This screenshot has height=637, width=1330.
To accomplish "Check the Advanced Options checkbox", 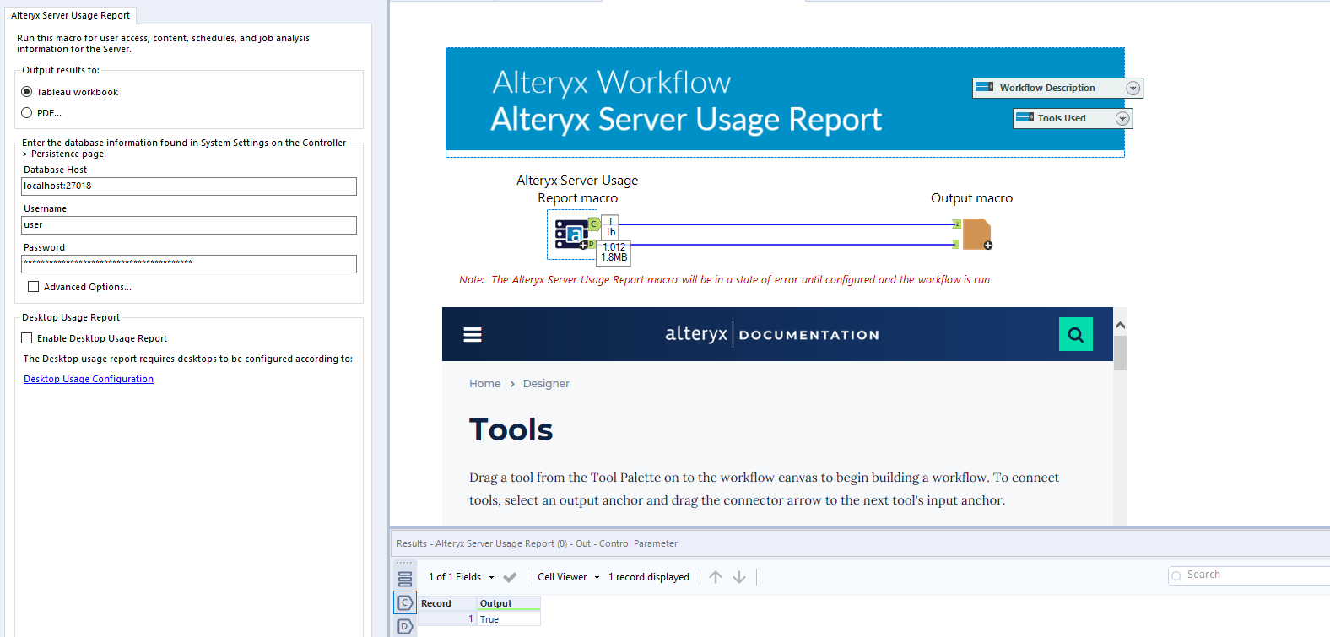I will 34,287.
